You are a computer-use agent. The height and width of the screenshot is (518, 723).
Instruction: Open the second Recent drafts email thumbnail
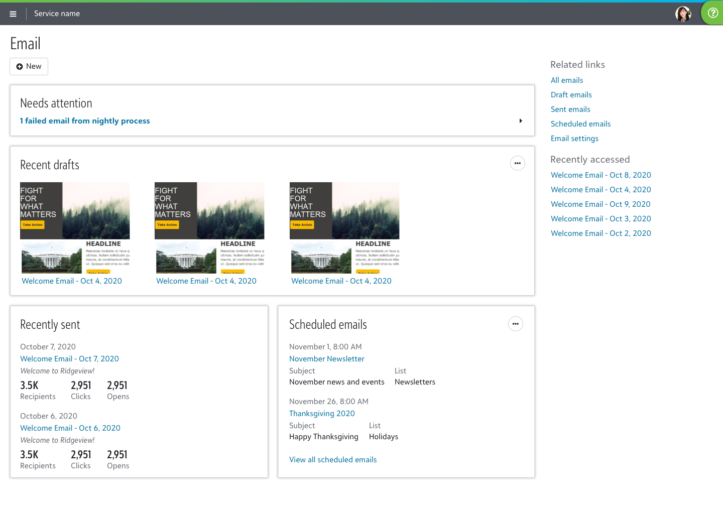point(209,227)
